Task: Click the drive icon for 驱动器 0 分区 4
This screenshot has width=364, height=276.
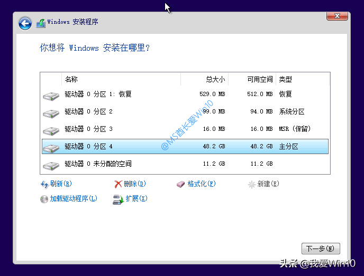Action: 51,148
